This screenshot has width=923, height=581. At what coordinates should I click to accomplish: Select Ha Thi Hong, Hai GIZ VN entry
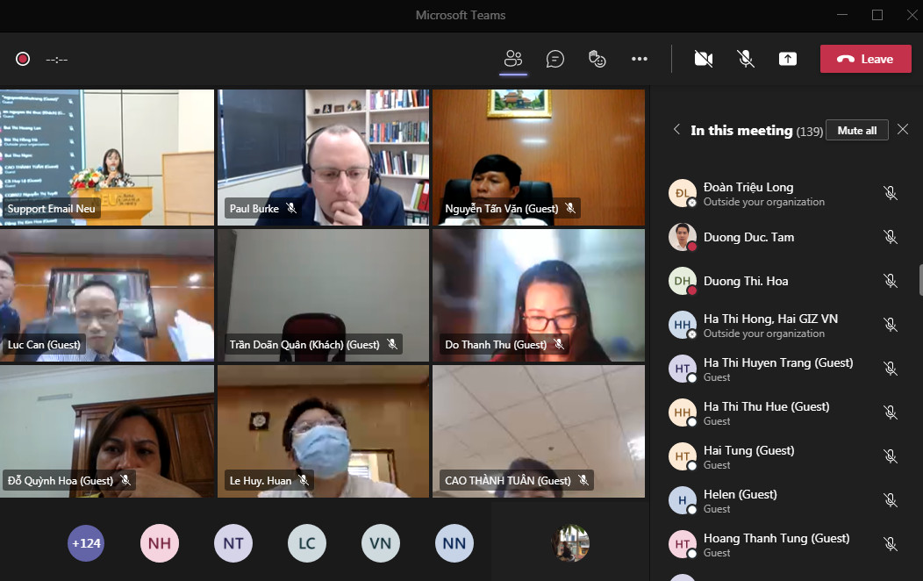click(769, 325)
